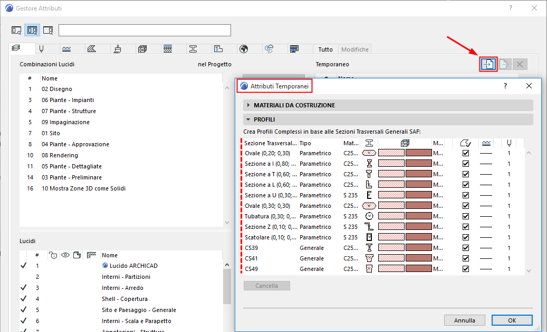The width and height of the screenshot is (547, 332).
Task: Click the Annulla button
Action: point(464,320)
